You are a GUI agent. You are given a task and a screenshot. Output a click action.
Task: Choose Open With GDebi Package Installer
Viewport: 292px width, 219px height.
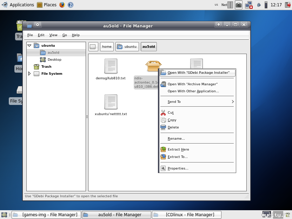pyautogui.click(x=198, y=73)
